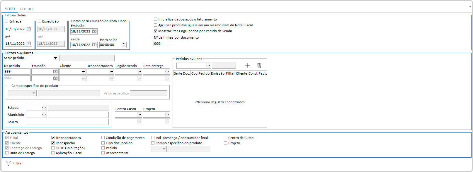The image size is (473, 172).
Task: Open the top-right panel options arrow
Action: (x=470, y=6)
